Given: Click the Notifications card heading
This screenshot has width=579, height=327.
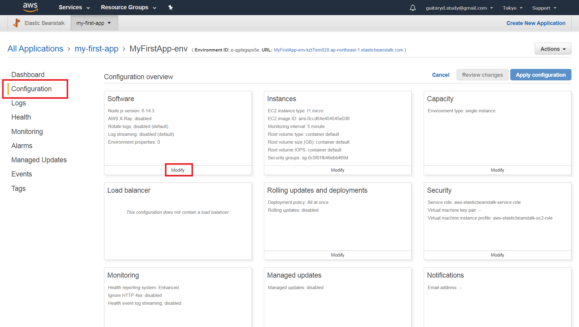Looking at the screenshot, I should tap(445, 275).
